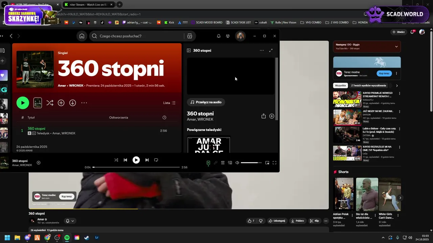Click YouTube Pobierz download button
The width and height of the screenshot is (433, 243).
point(297,221)
